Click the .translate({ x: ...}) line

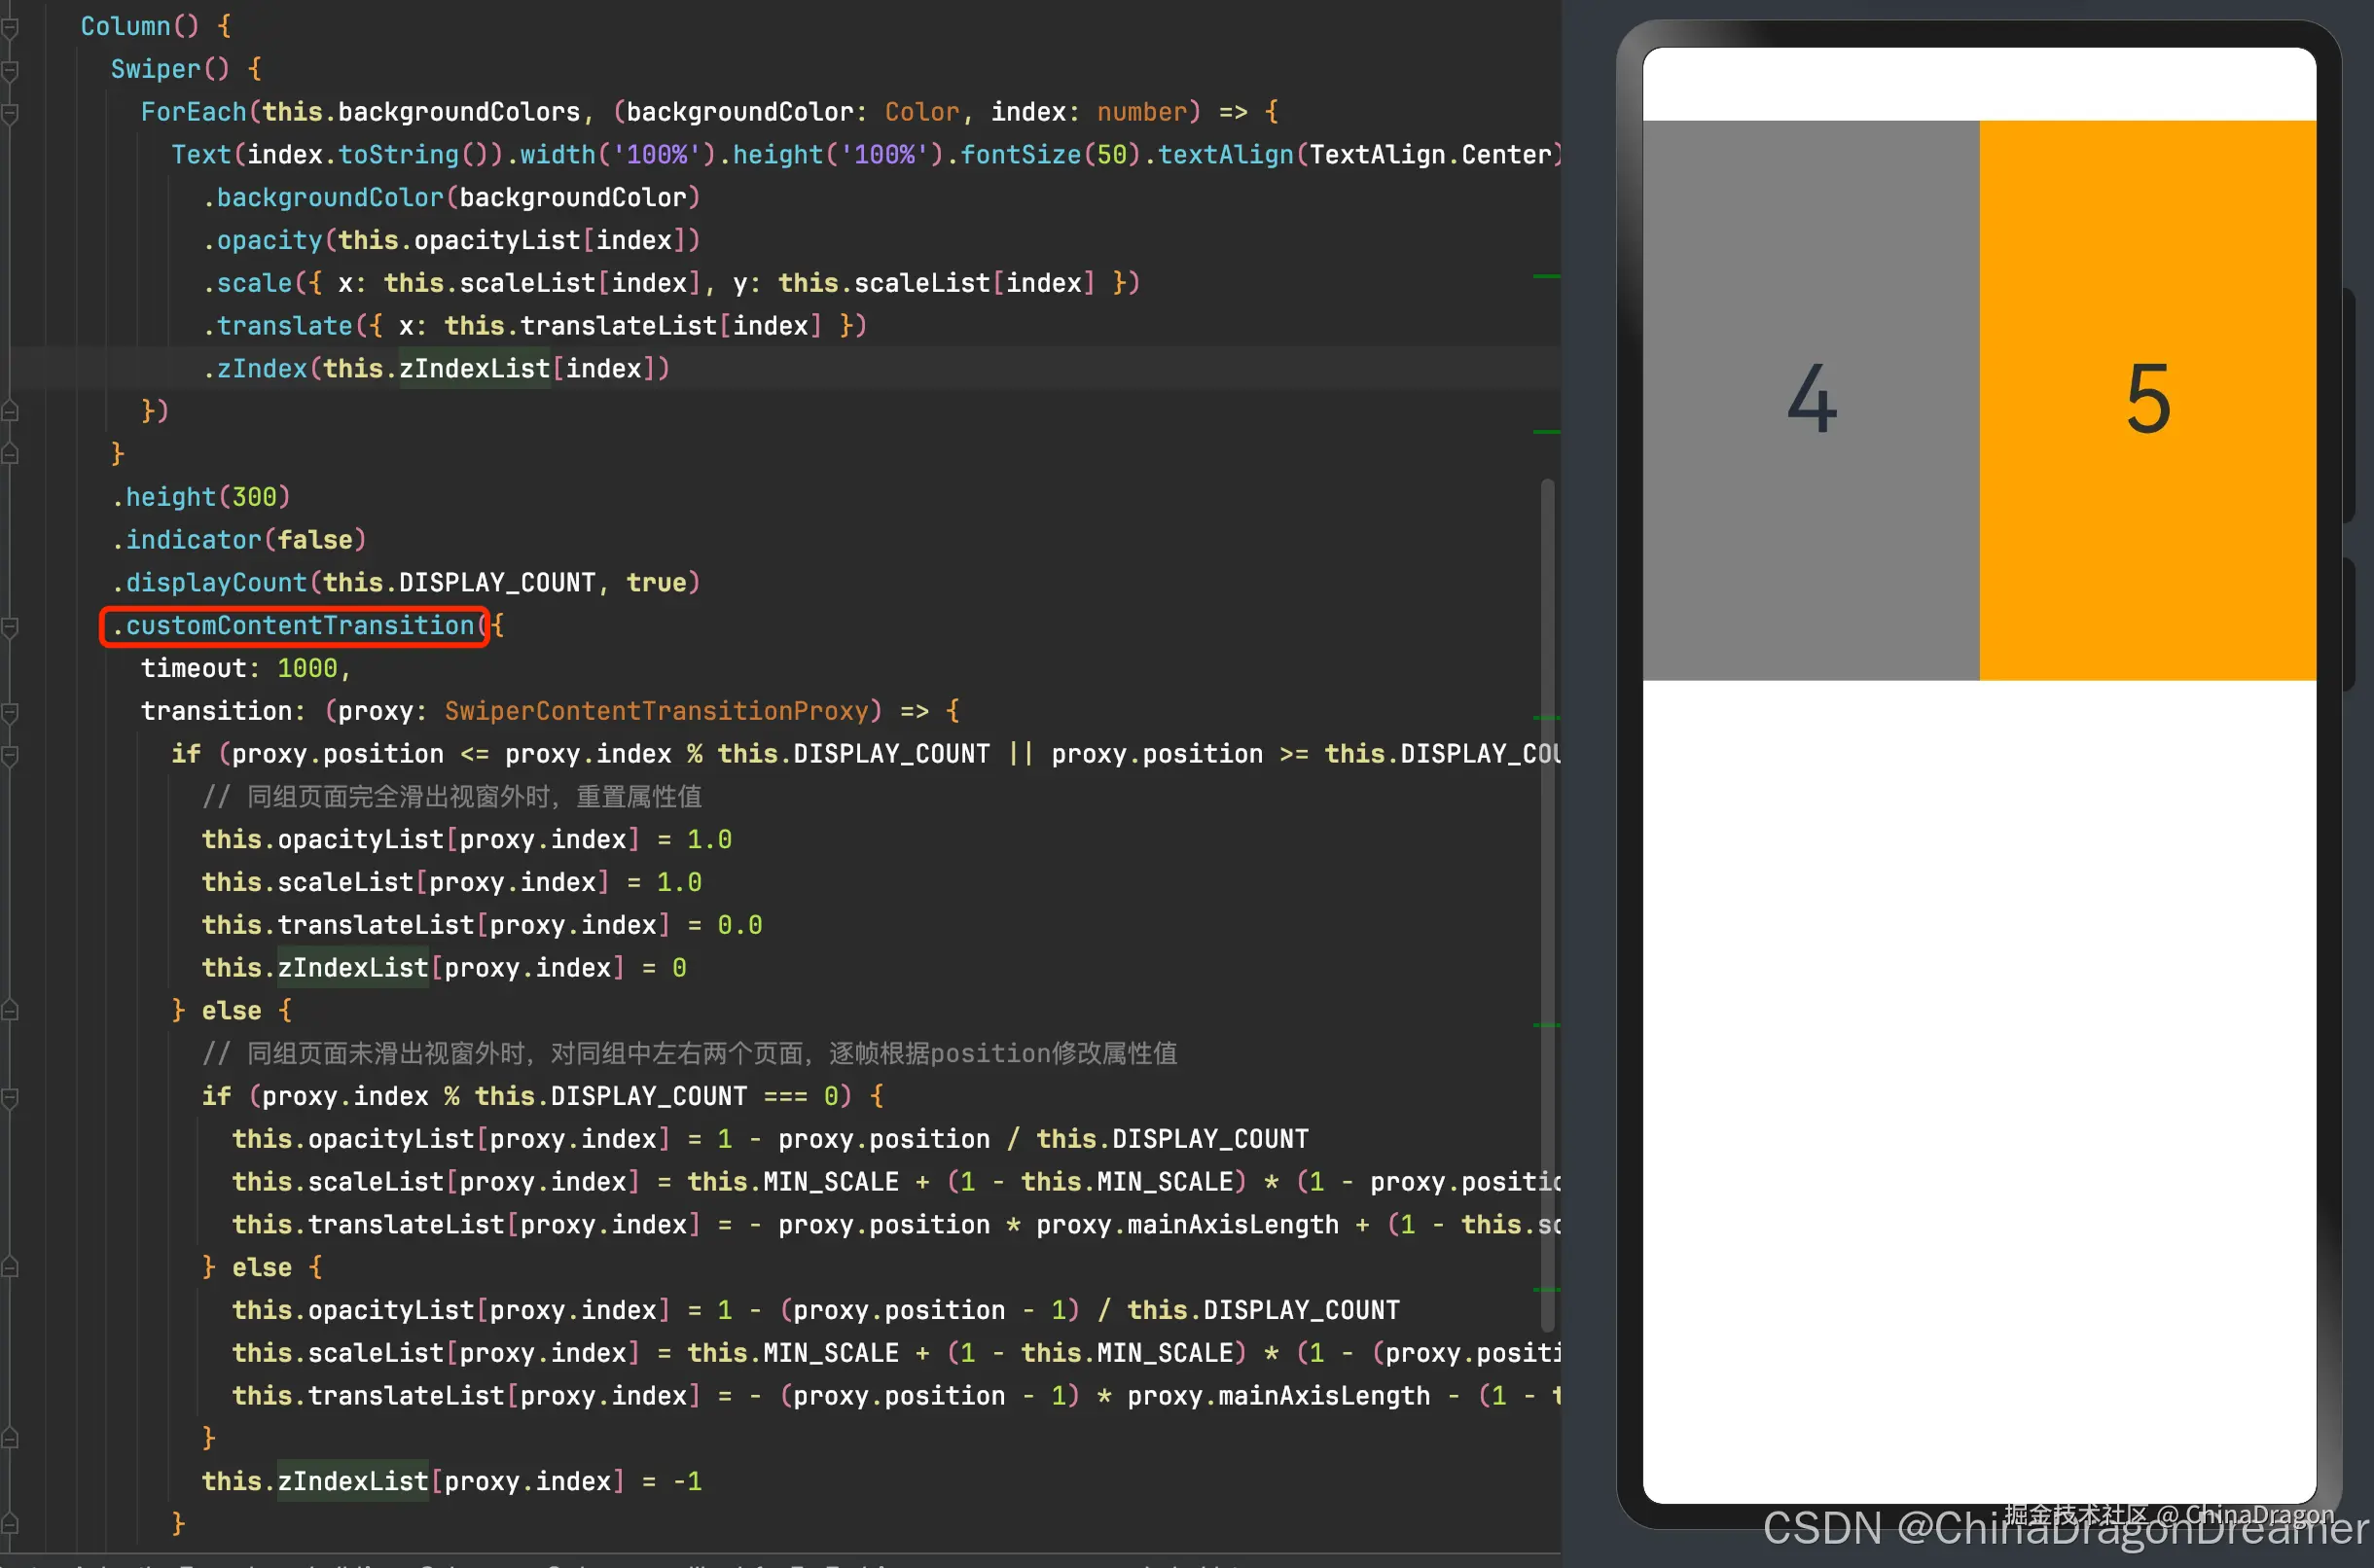click(x=535, y=326)
